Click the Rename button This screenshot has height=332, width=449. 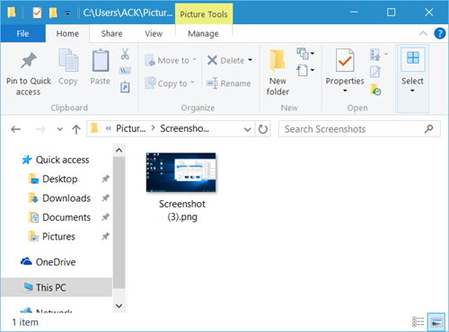tap(229, 83)
